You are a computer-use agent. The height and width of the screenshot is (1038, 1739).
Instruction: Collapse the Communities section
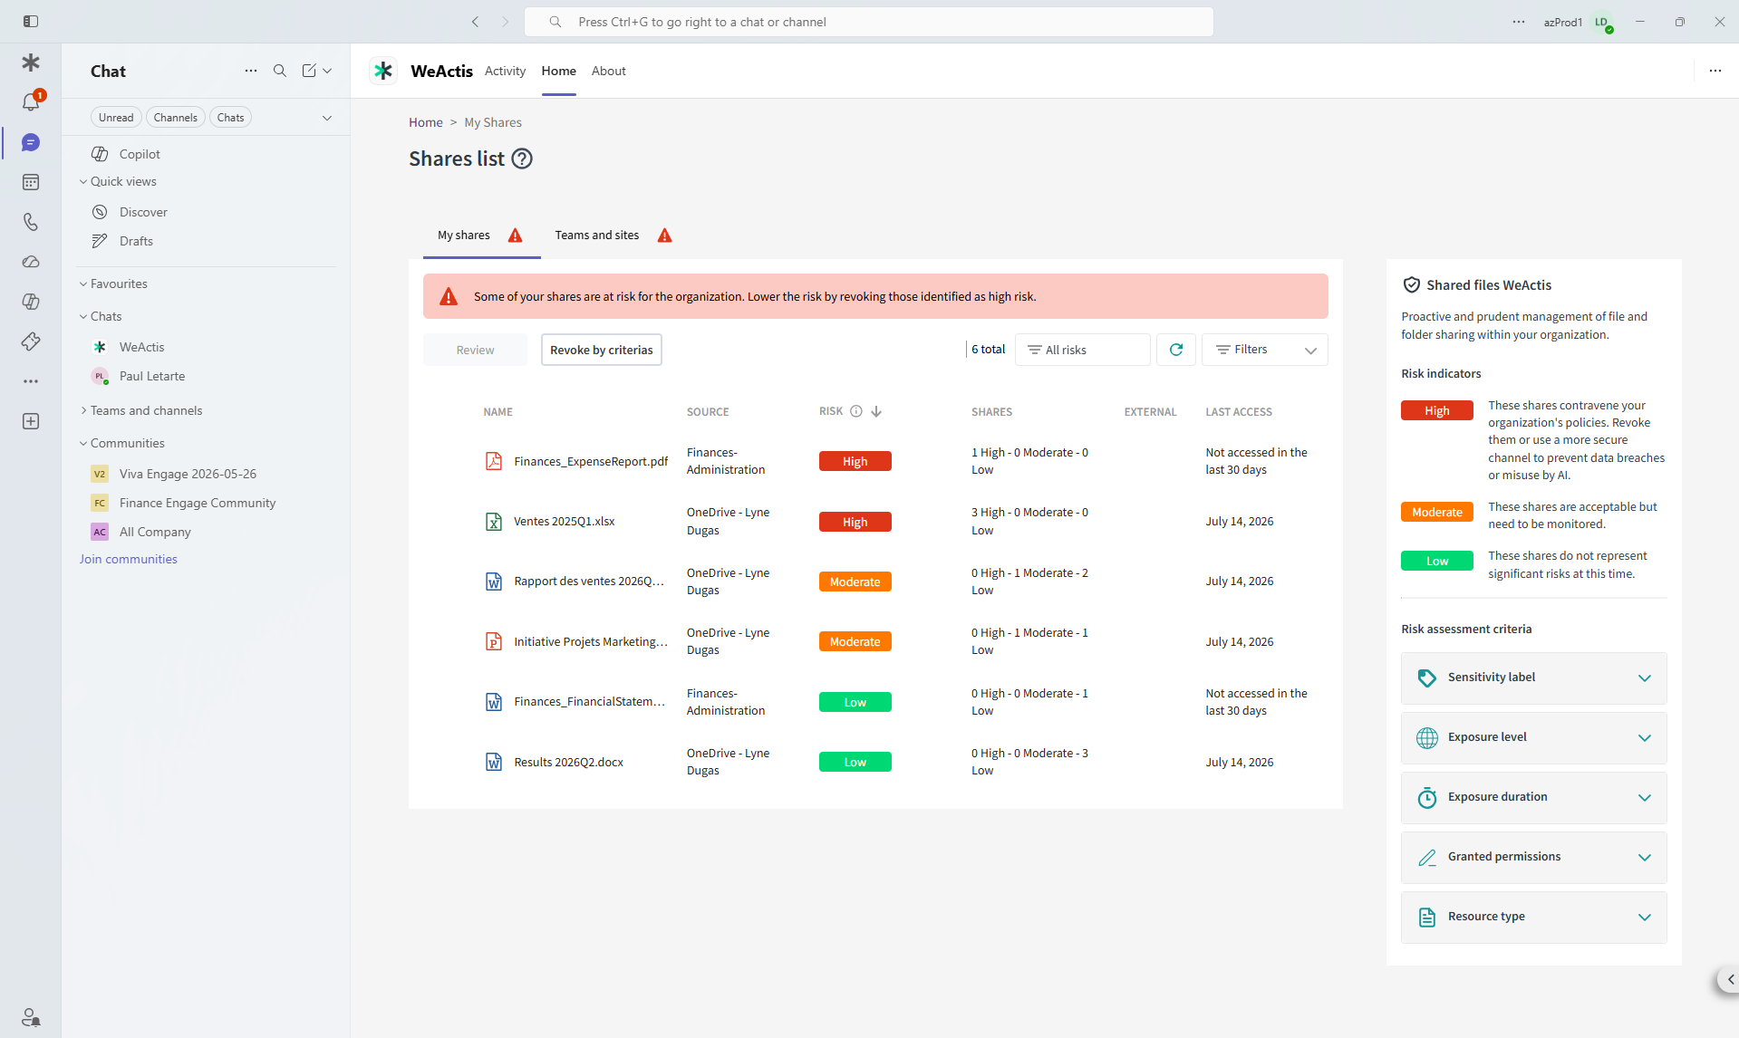121,443
